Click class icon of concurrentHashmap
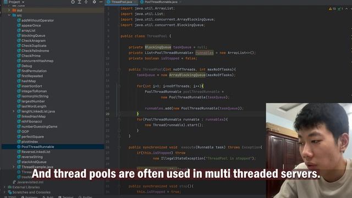Screen dimensions: 352x198 [x=19, y=61]
